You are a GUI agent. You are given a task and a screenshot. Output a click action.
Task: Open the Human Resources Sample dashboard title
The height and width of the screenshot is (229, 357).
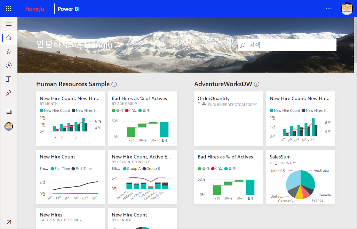pyautogui.click(x=73, y=84)
